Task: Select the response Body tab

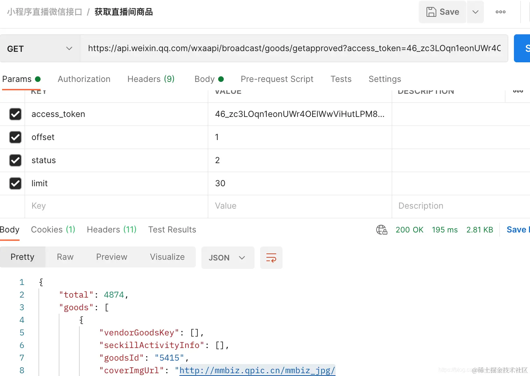Action: click(9, 230)
